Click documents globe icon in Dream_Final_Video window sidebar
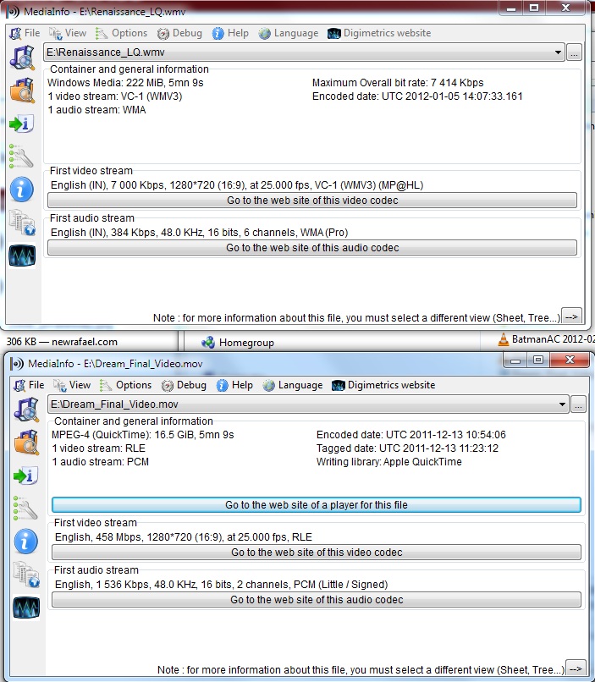This screenshot has width=595, height=682. (26, 575)
